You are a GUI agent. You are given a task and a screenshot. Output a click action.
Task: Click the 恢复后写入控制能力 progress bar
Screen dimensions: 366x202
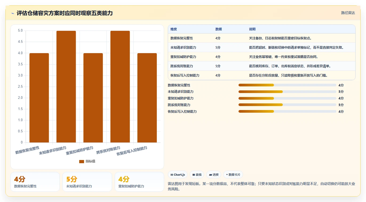(287, 112)
